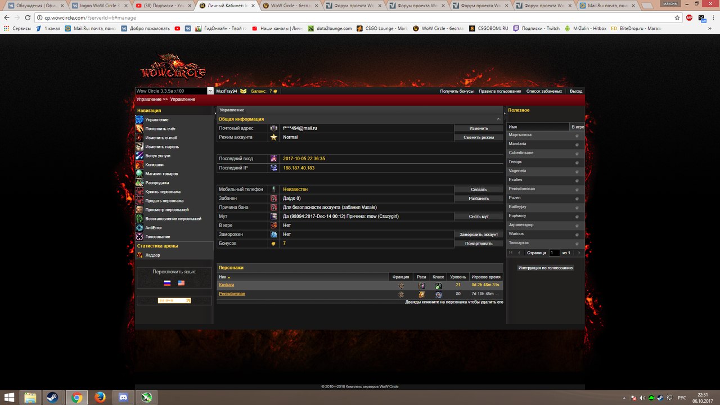The height and width of the screenshot is (405, 720).
Task: Click the Пополнить счёт sidebar icon
Action: tap(139, 129)
